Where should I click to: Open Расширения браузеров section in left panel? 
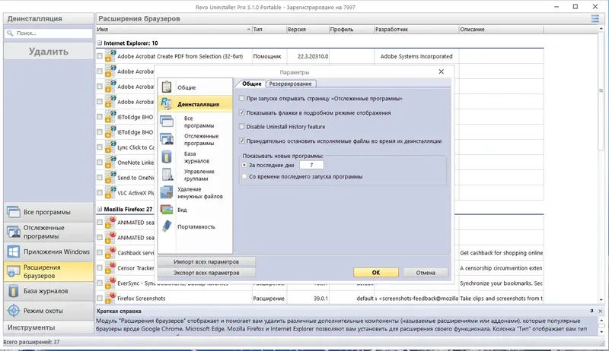point(49,271)
